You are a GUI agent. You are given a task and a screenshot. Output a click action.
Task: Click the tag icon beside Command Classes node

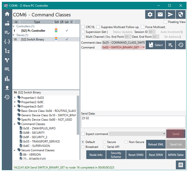pos(19,124)
